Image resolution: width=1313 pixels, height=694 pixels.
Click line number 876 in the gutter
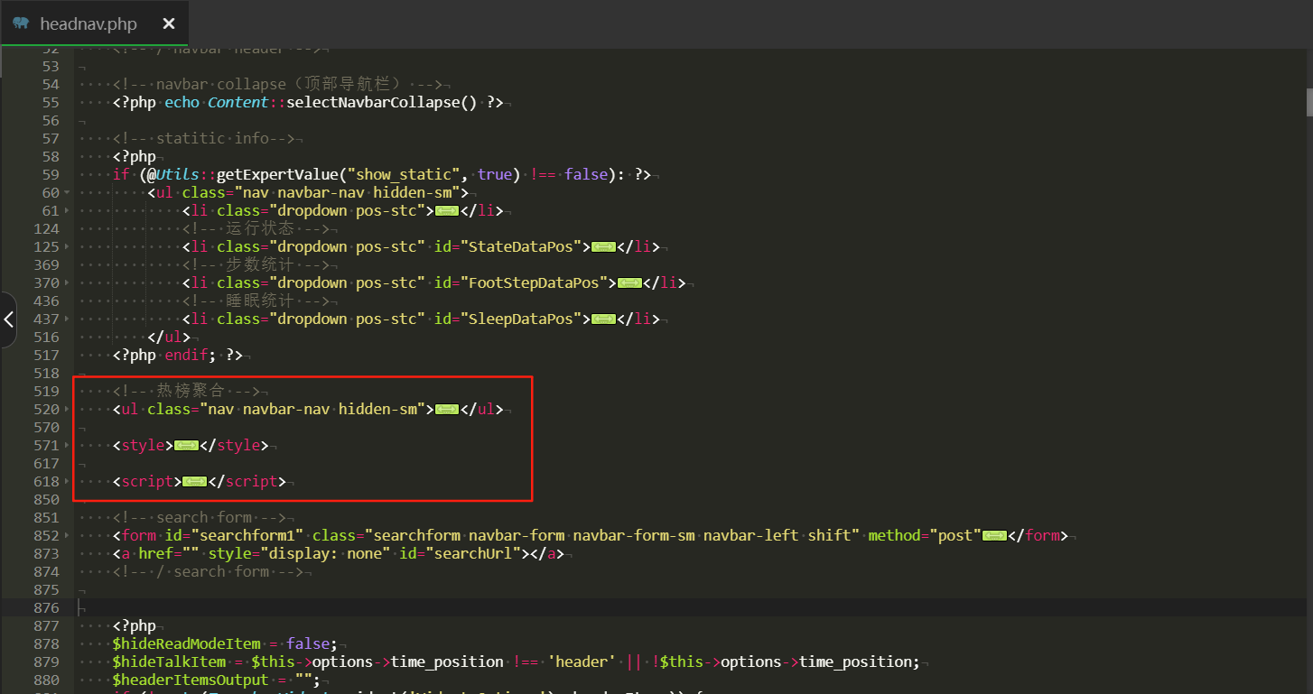pos(45,608)
